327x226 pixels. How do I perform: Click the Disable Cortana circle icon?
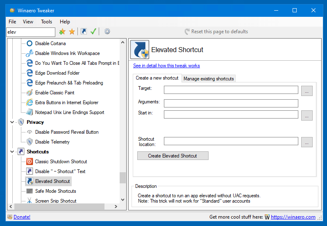pyautogui.click(x=30, y=43)
